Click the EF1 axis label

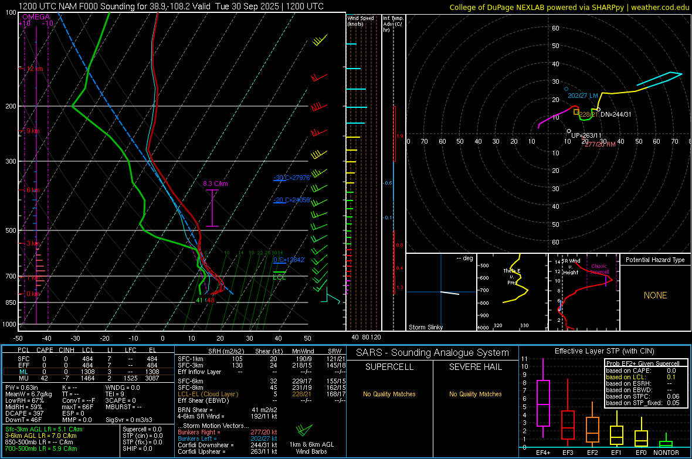(x=616, y=453)
